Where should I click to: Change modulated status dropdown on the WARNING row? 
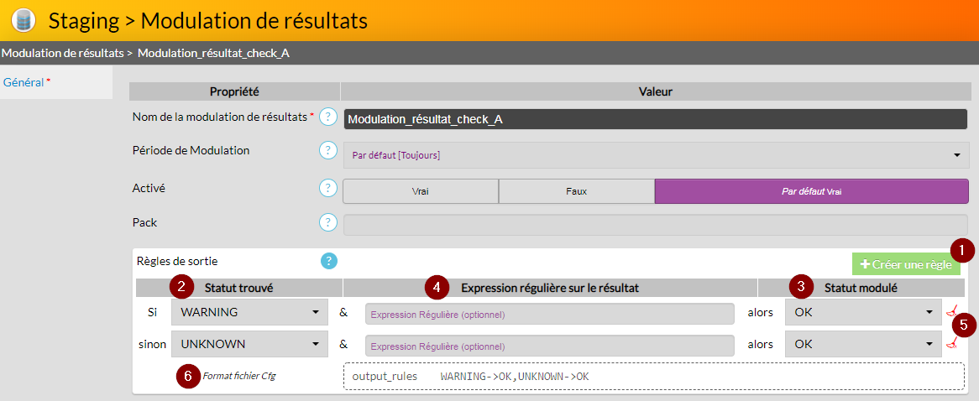pos(862,313)
